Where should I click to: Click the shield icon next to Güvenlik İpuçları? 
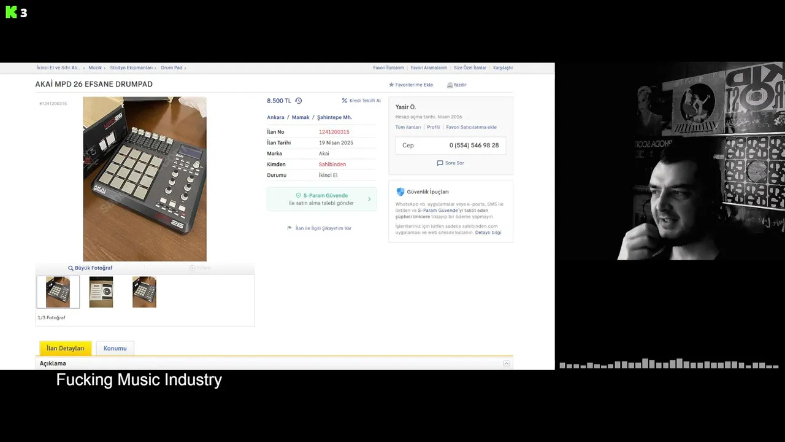coord(400,192)
